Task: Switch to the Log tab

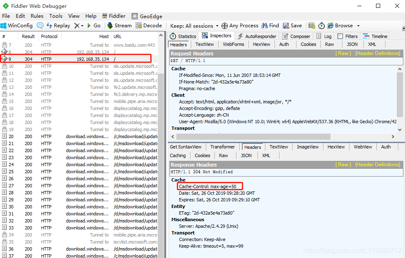Action: 324,36
